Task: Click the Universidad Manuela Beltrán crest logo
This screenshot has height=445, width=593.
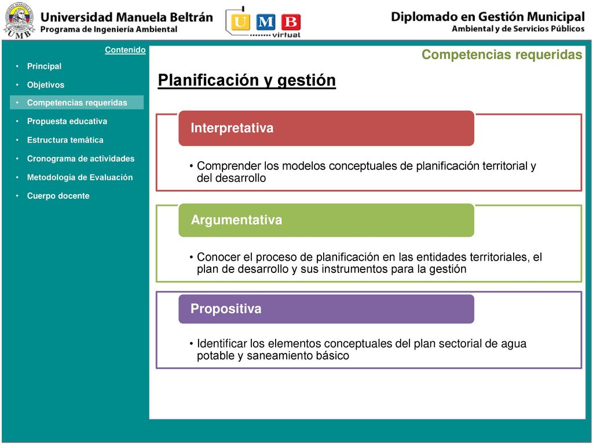Action: click(19, 20)
